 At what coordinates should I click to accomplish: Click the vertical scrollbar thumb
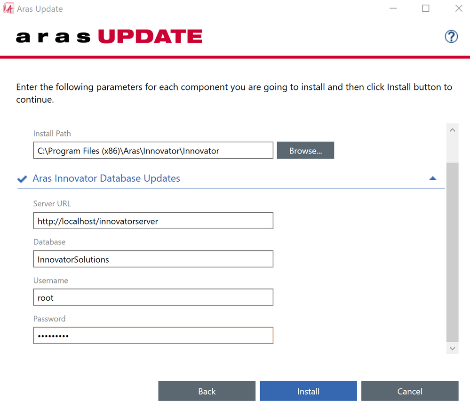[x=452, y=252]
